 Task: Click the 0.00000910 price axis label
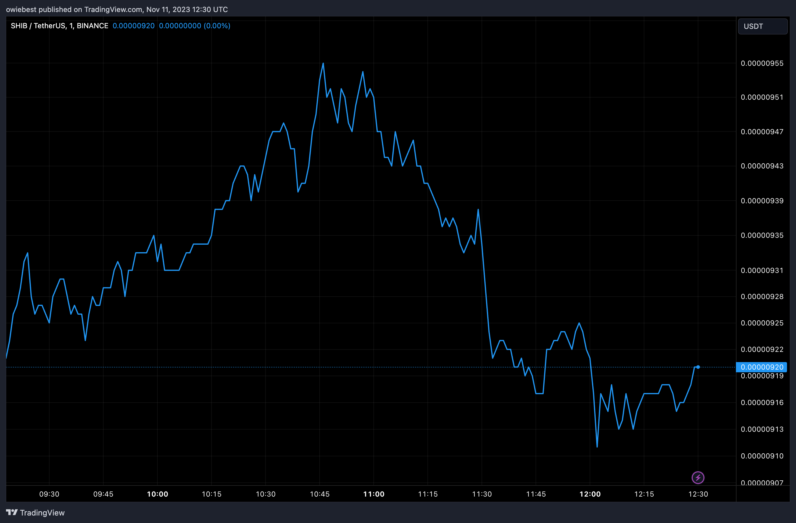pos(762,456)
